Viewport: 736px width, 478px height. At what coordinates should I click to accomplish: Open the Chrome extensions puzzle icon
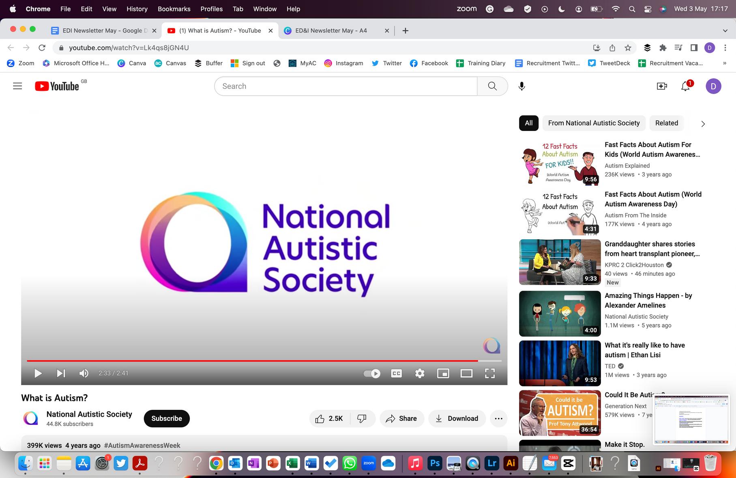click(x=663, y=48)
